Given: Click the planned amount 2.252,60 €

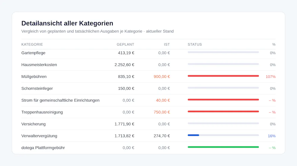Looking at the screenshot, I should tap(124, 65).
